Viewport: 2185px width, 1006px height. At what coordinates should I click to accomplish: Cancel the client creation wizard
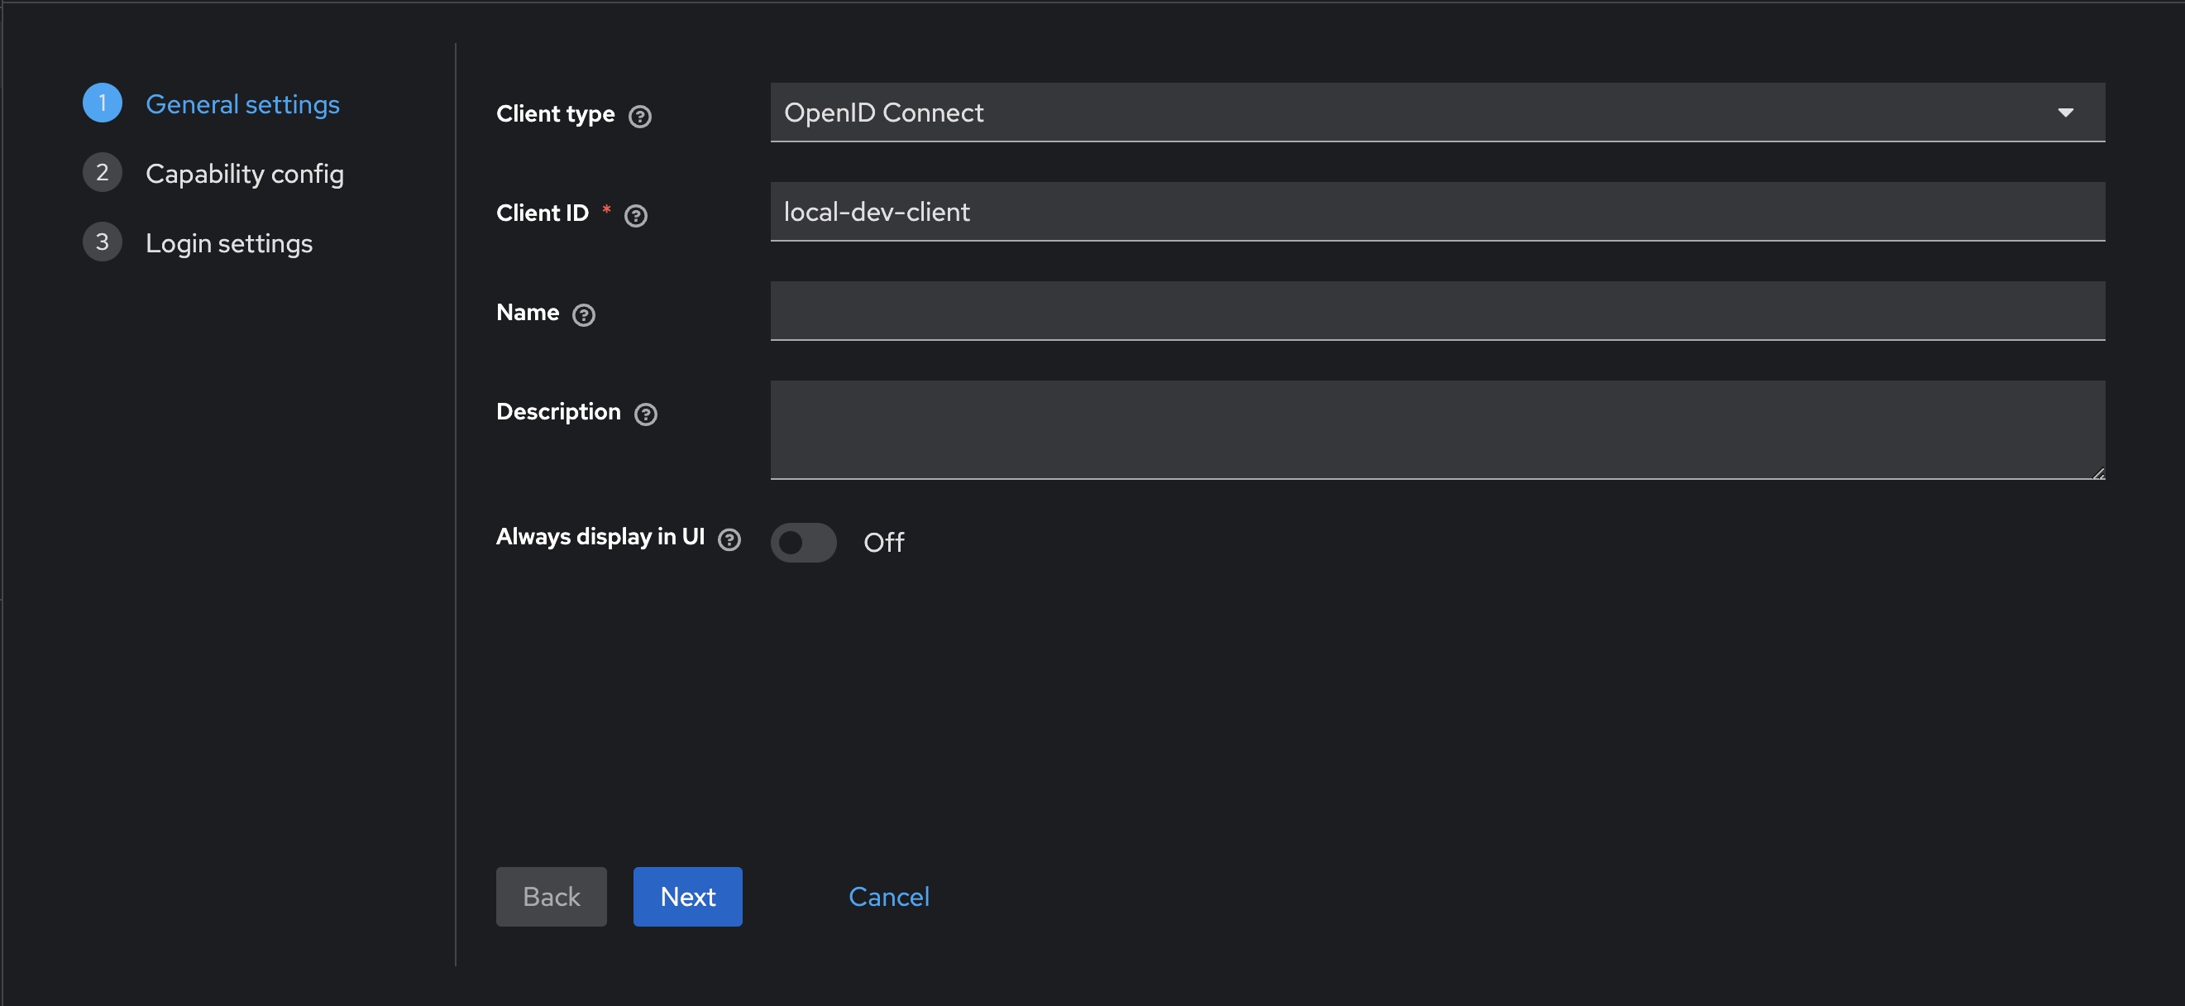(889, 897)
